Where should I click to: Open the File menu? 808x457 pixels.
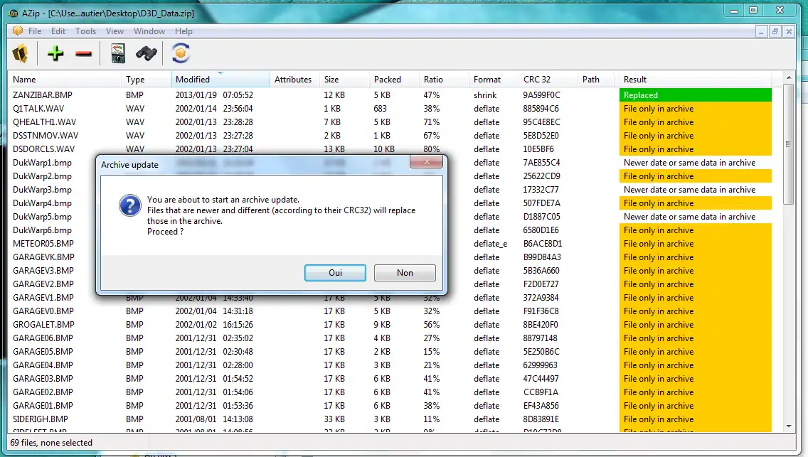pos(35,31)
